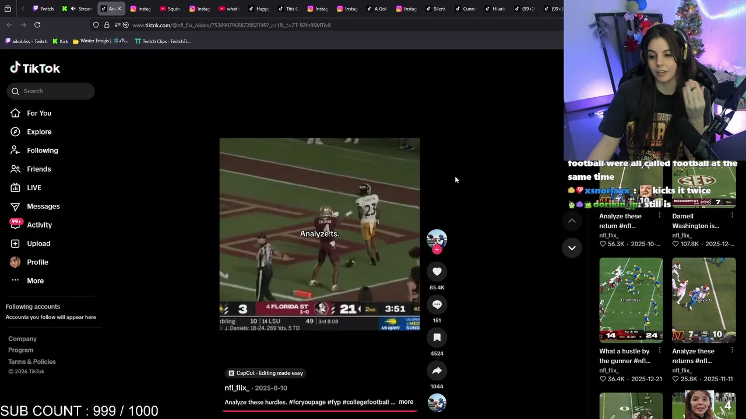Open options menu for 'Darnell Washington is...' video
Viewport: 746px width, 419px height.
click(732, 216)
